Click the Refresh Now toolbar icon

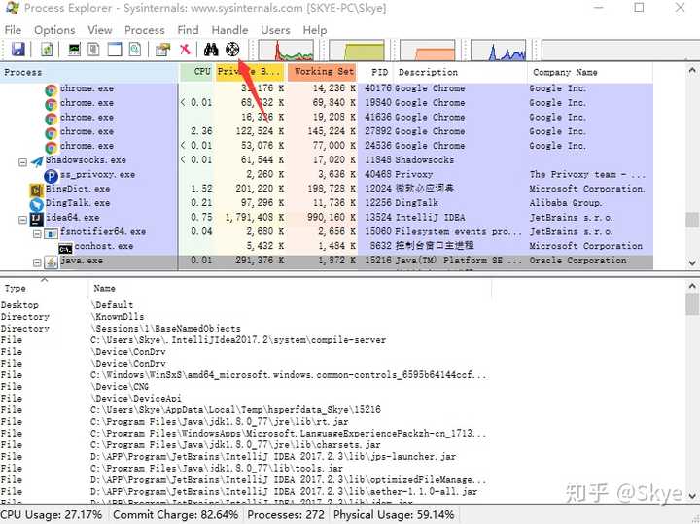47,50
